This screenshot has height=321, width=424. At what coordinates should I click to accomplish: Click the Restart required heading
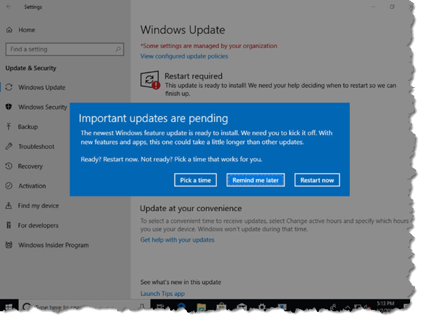tap(194, 76)
